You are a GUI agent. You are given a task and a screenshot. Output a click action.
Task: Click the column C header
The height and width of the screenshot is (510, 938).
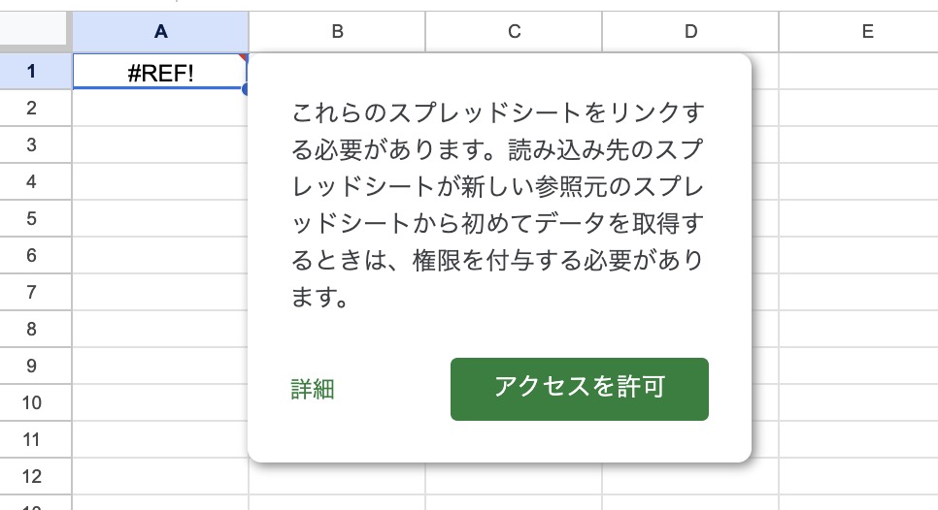tap(514, 31)
